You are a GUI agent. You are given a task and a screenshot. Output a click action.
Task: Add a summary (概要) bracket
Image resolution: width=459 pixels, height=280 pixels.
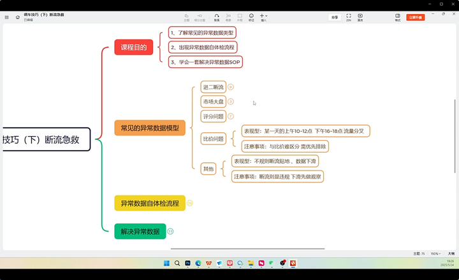pos(228,18)
